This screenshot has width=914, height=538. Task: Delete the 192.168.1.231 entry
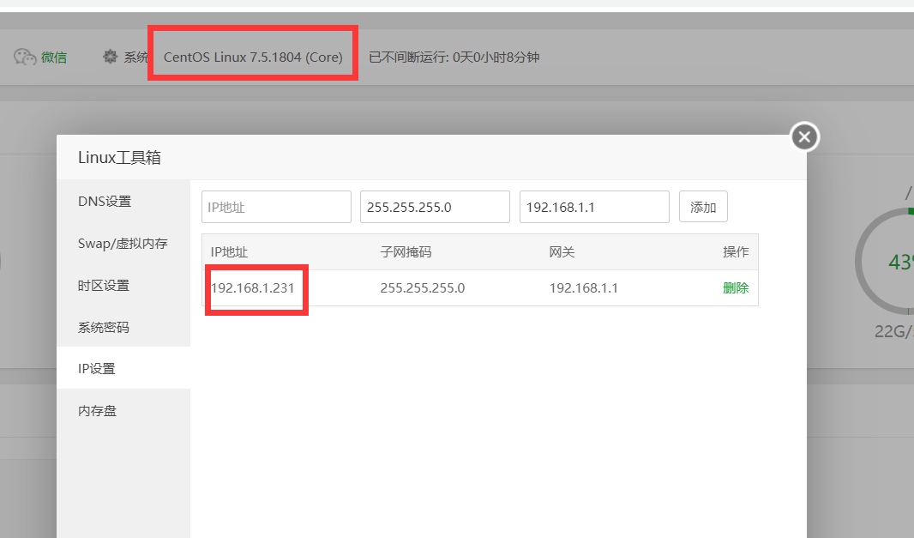click(736, 287)
